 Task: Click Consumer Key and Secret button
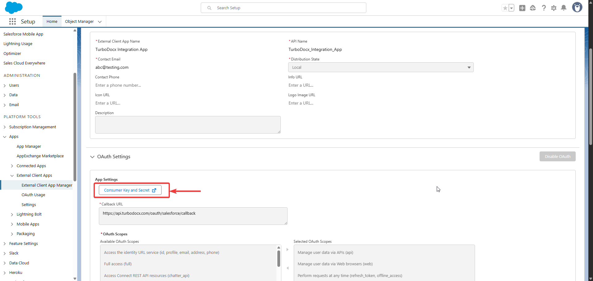(130, 190)
